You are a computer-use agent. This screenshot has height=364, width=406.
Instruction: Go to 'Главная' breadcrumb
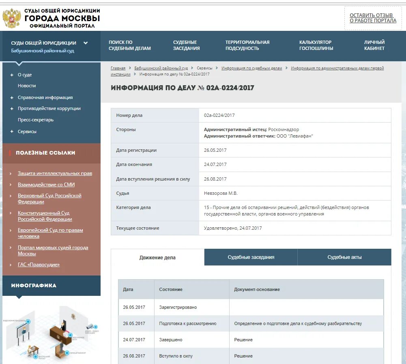[118, 68]
